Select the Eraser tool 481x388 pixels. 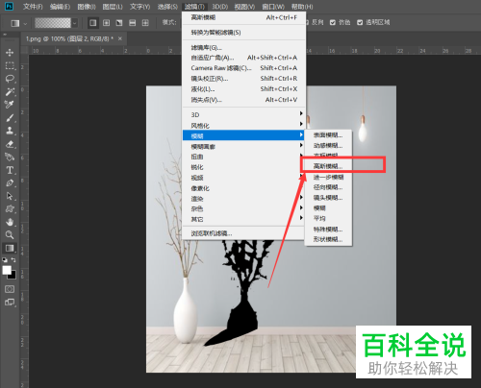click(10, 144)
